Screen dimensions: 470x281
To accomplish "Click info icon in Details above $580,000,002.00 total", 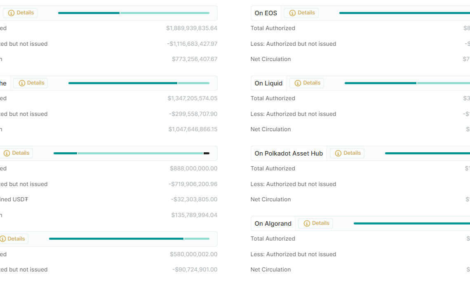I will (x=4, y=238).
